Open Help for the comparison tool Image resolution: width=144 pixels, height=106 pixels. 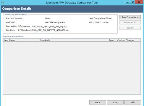(133, 102)
